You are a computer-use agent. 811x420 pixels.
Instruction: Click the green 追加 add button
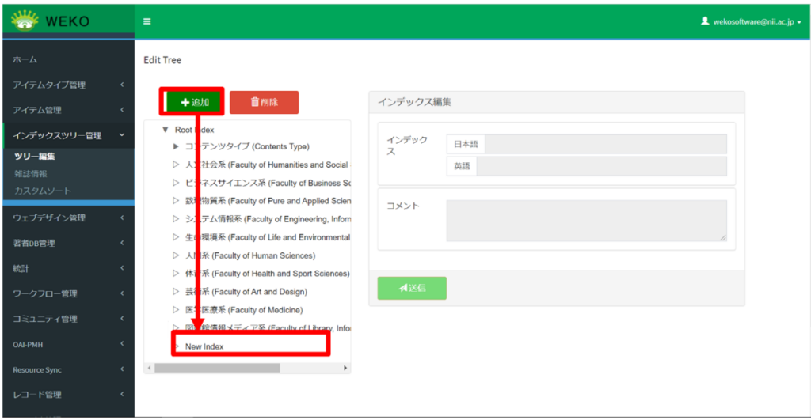click(193, 102)
